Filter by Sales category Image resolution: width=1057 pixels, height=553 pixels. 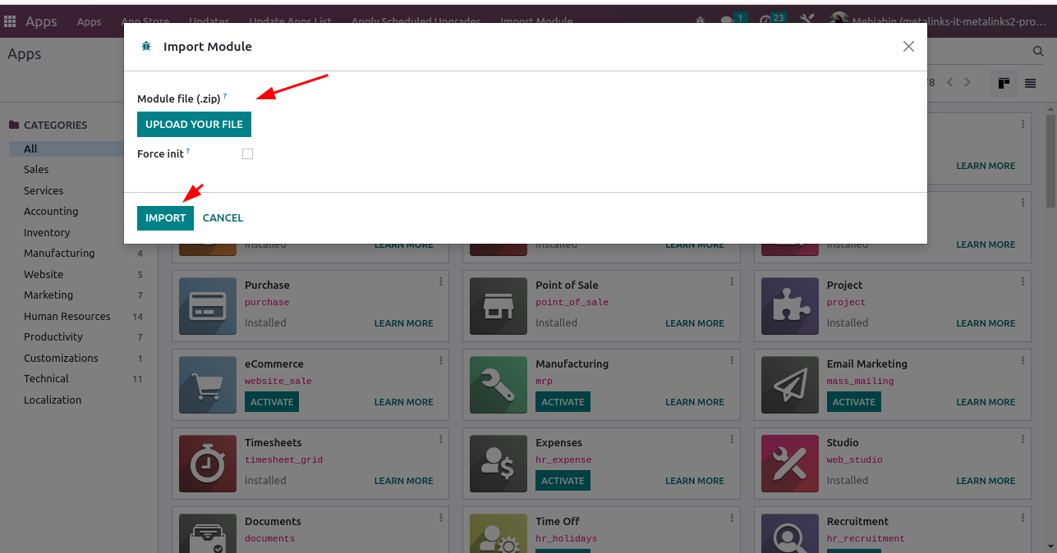pos(36,169)
